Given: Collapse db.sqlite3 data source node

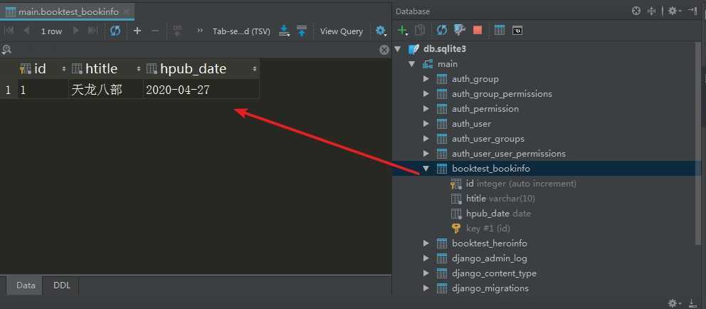Looking at the screenshot, I should [398, 49].
